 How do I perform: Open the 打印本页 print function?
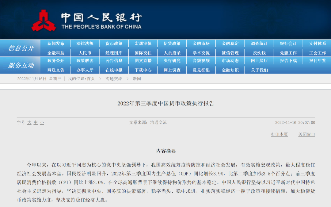pos(279,134)
